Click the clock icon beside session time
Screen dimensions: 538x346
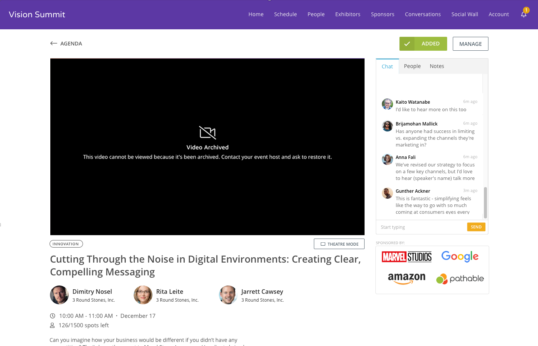pyautogui.click(x=53, y=316)
